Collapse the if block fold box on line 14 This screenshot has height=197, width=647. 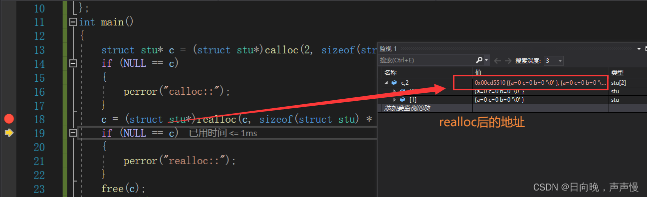coord(73,63)
